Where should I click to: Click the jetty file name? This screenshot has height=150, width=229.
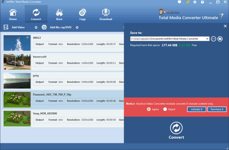[36, 76]
